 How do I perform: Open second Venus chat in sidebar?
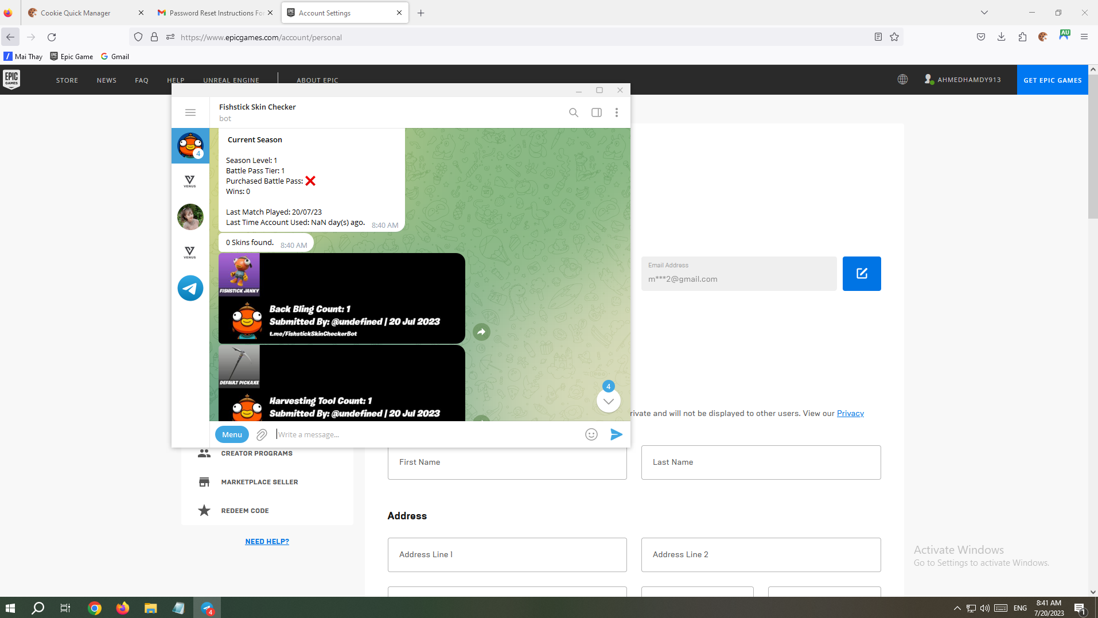pos(190,252)
